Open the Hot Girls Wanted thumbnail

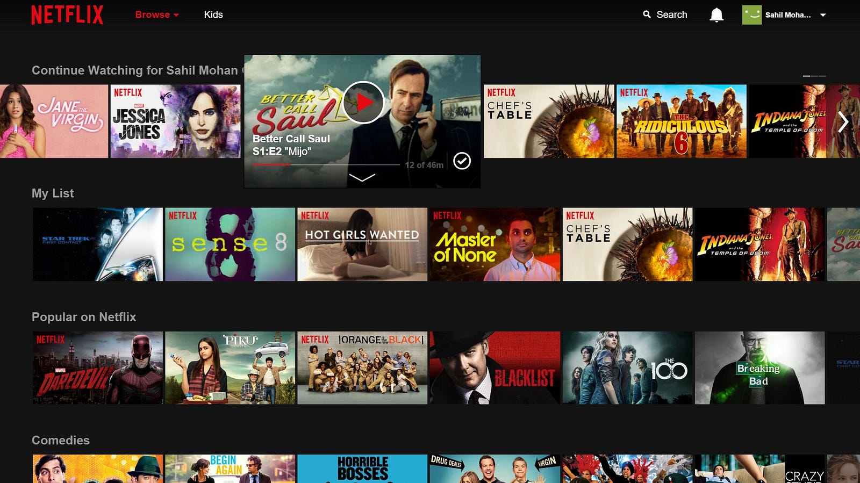pos(362,244)
